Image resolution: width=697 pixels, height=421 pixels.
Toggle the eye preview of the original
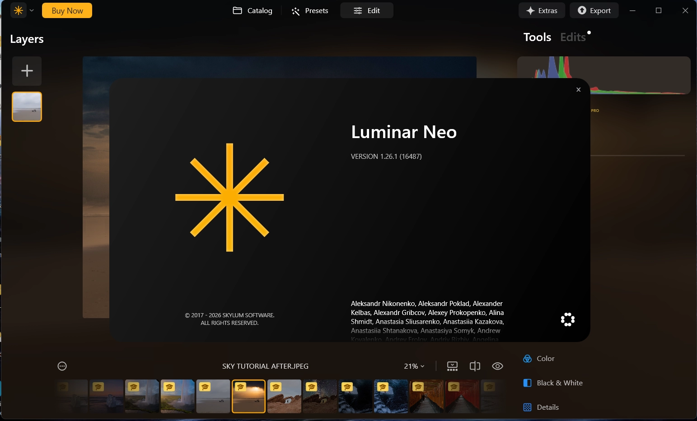coord(497,366)
